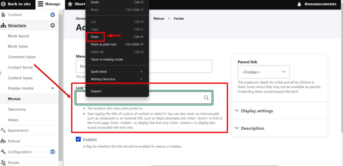
Task: Click the Manage toolbar tab
Action: click(x=50, y=4)
